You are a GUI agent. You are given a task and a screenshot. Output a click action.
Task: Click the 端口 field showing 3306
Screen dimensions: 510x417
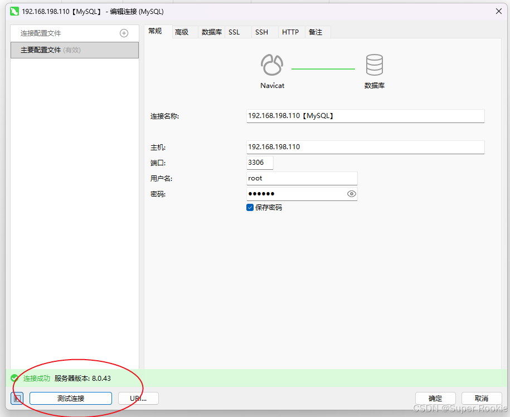pyautogui.click(x=260, y=163)
